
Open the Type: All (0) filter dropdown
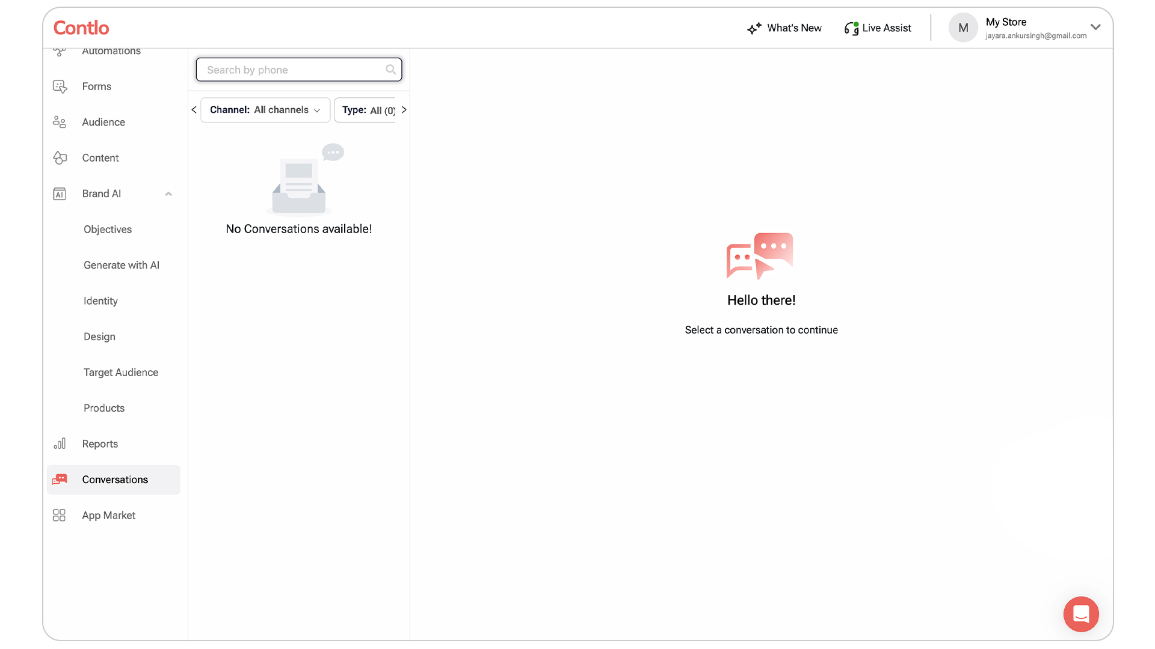click(x=368, y=110)
